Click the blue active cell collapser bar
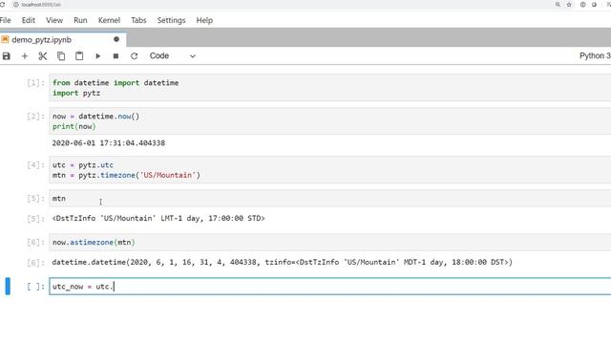The width and height of the screenshot is (611, 344). pos(8,286)
